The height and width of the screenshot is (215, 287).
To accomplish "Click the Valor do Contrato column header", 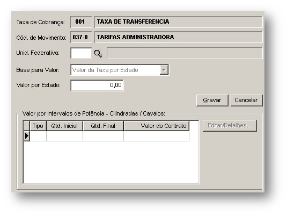I will 157,126.
